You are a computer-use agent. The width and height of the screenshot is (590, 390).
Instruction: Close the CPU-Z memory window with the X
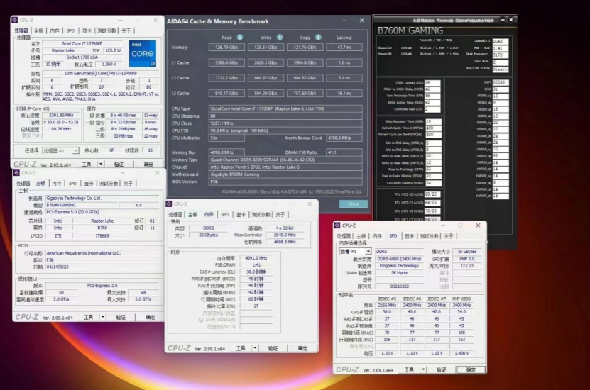coord(310,204)
